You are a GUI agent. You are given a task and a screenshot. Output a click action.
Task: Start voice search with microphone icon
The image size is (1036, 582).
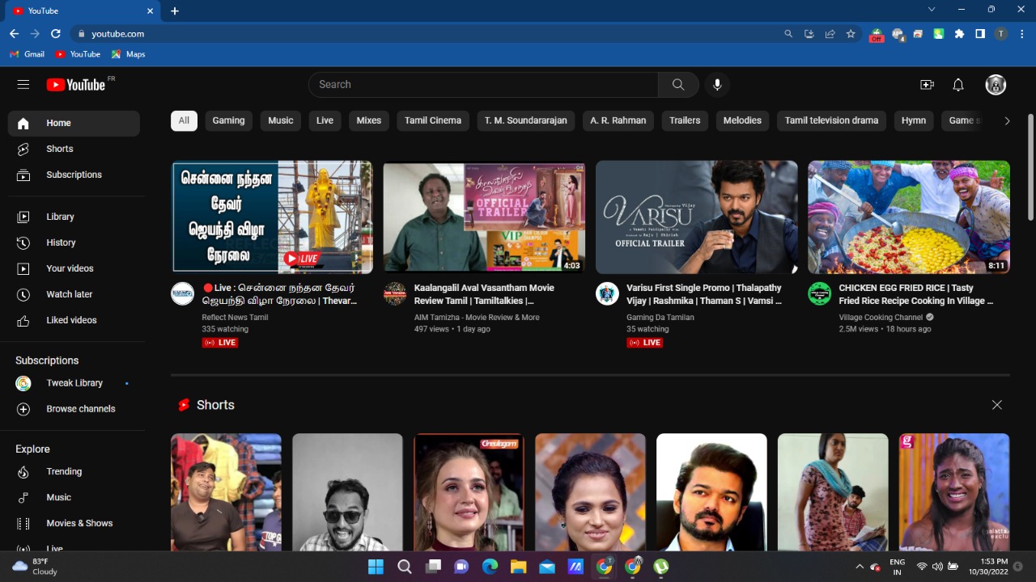pos(717,84)
